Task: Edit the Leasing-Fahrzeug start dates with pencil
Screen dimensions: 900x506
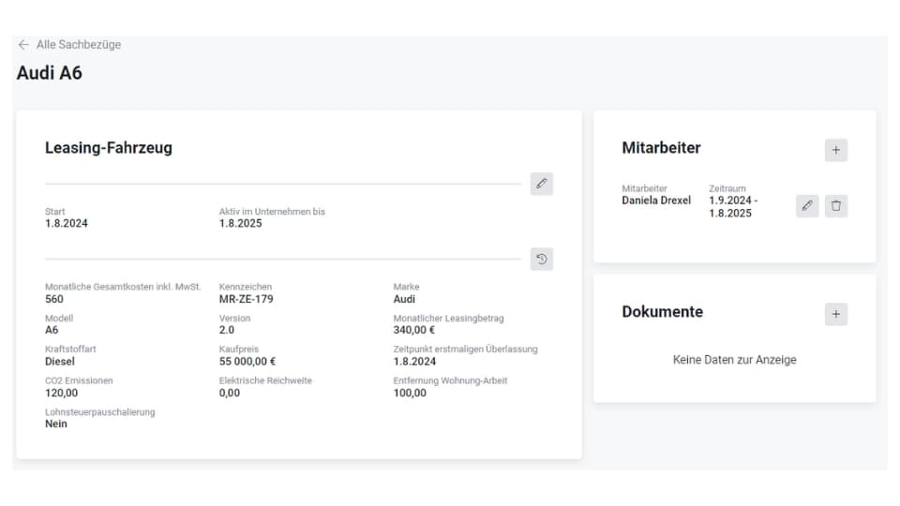Action: point(541,184)
